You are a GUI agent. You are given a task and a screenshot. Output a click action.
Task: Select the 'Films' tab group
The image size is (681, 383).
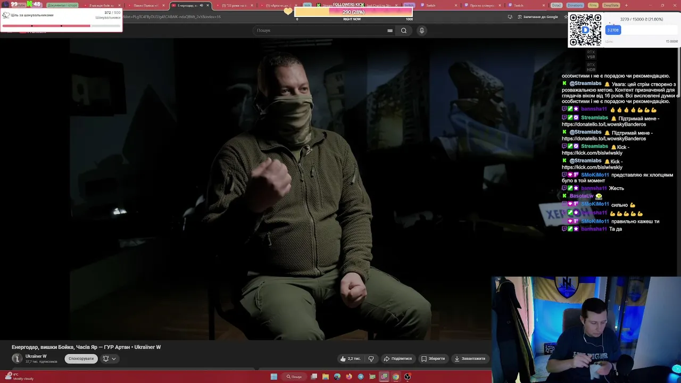coord(593,5)
